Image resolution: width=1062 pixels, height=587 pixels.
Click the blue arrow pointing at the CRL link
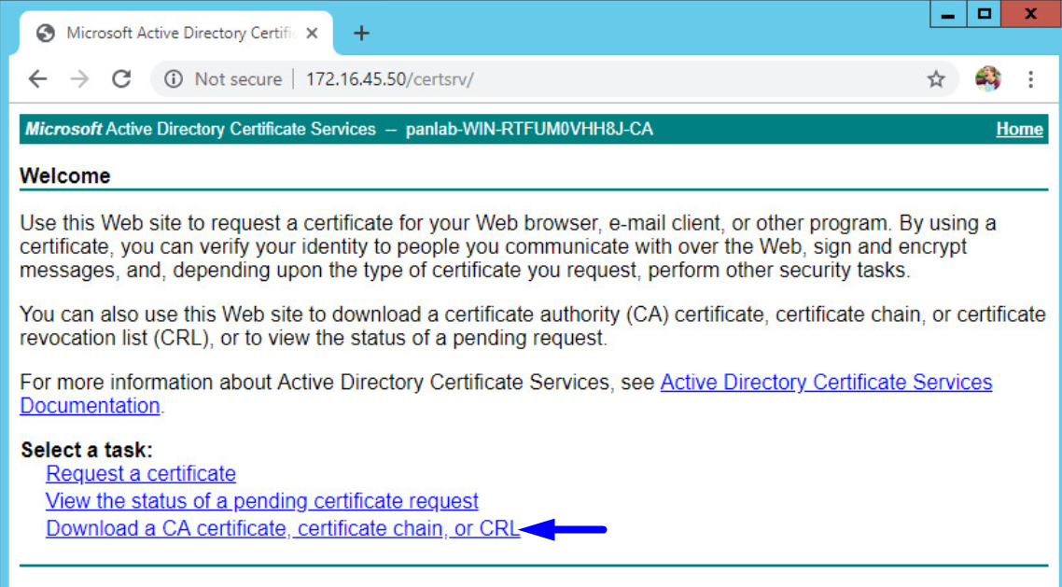tap(560, 528)
